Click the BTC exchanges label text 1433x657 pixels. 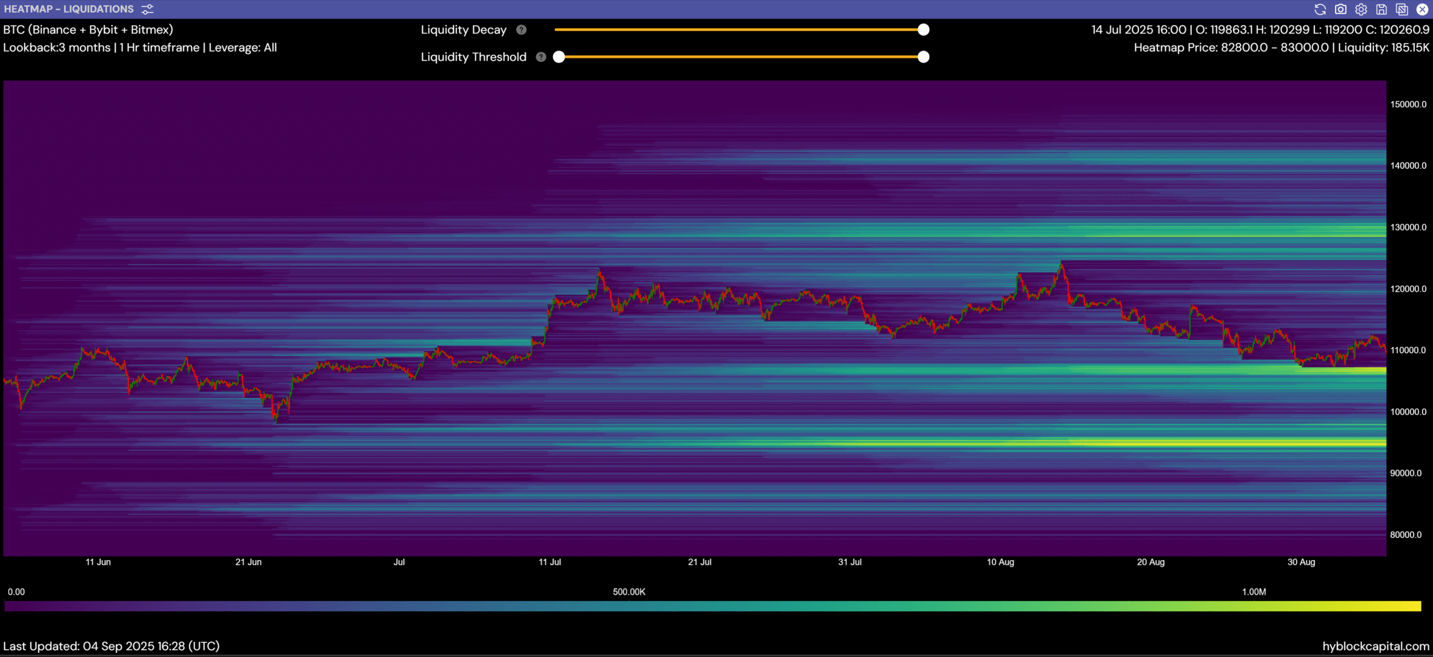click(88, 30)
